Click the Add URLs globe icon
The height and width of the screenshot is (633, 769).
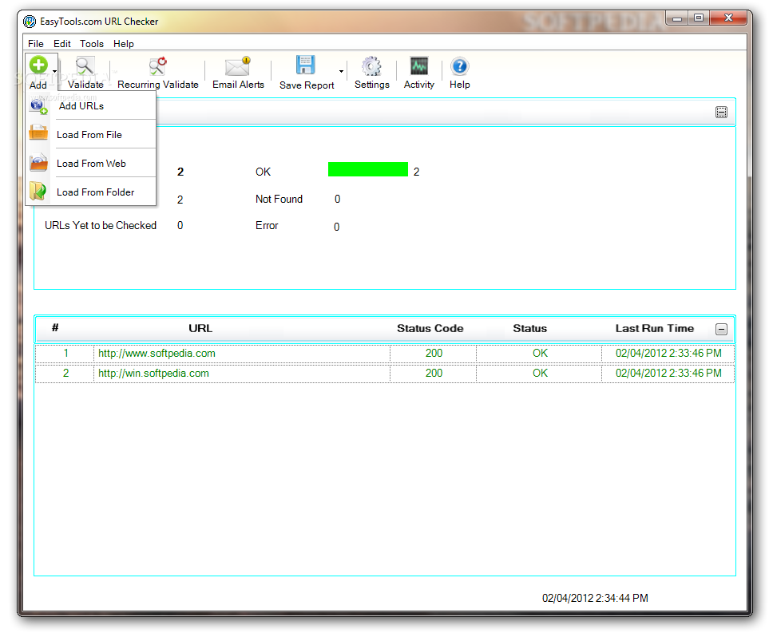click(38, 106)
